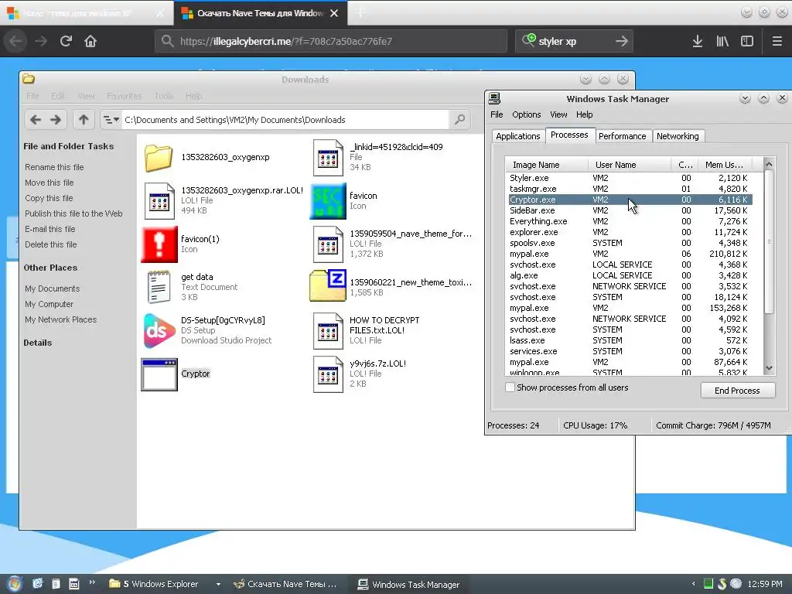Open the Task Manager View menu
Image resolution: width=792 pixels, height=594 pixels.
click(x=558, y=114)
